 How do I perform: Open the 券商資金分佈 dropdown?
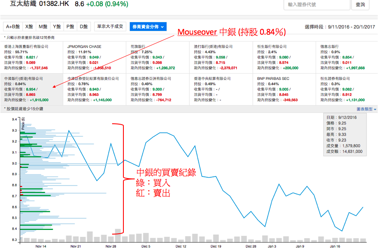coord(148,26)
